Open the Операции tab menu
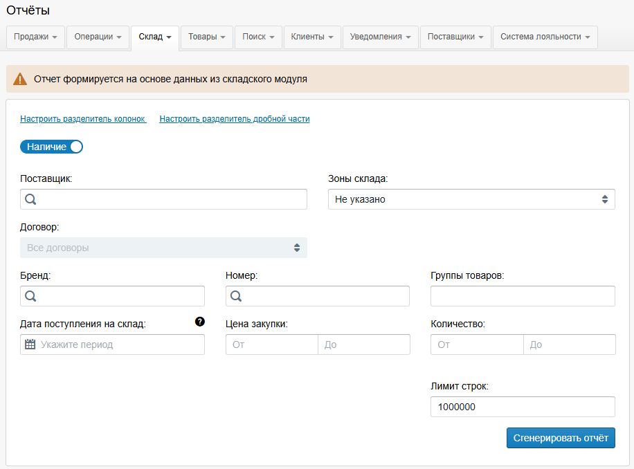The image size is (634, 469). (x=98, y=37)
